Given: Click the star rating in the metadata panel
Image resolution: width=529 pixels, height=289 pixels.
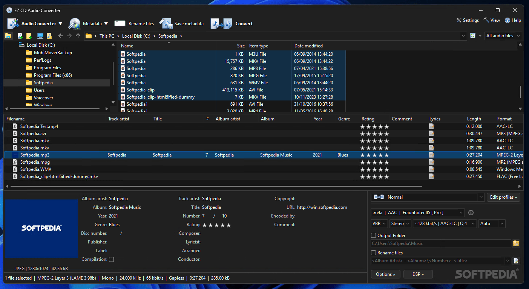Looking at the screenshot, I should point(216,225).
